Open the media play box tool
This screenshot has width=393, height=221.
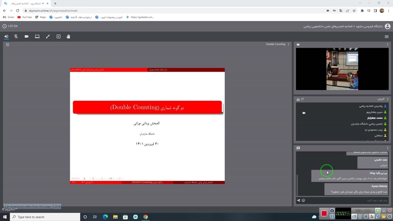point(59,37)
